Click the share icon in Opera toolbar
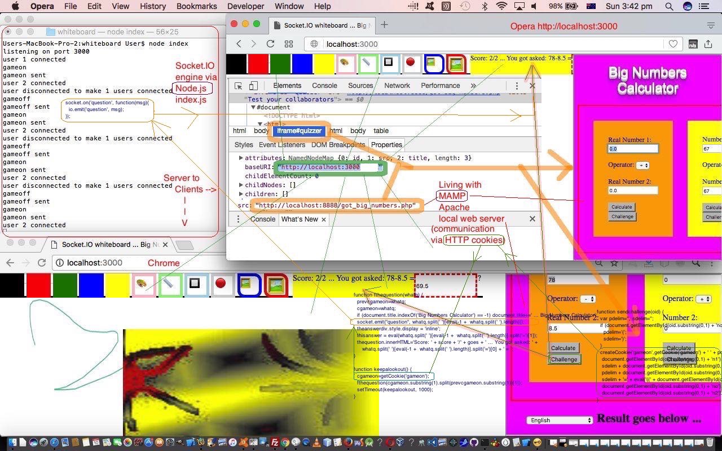 [x=708, y=44]
